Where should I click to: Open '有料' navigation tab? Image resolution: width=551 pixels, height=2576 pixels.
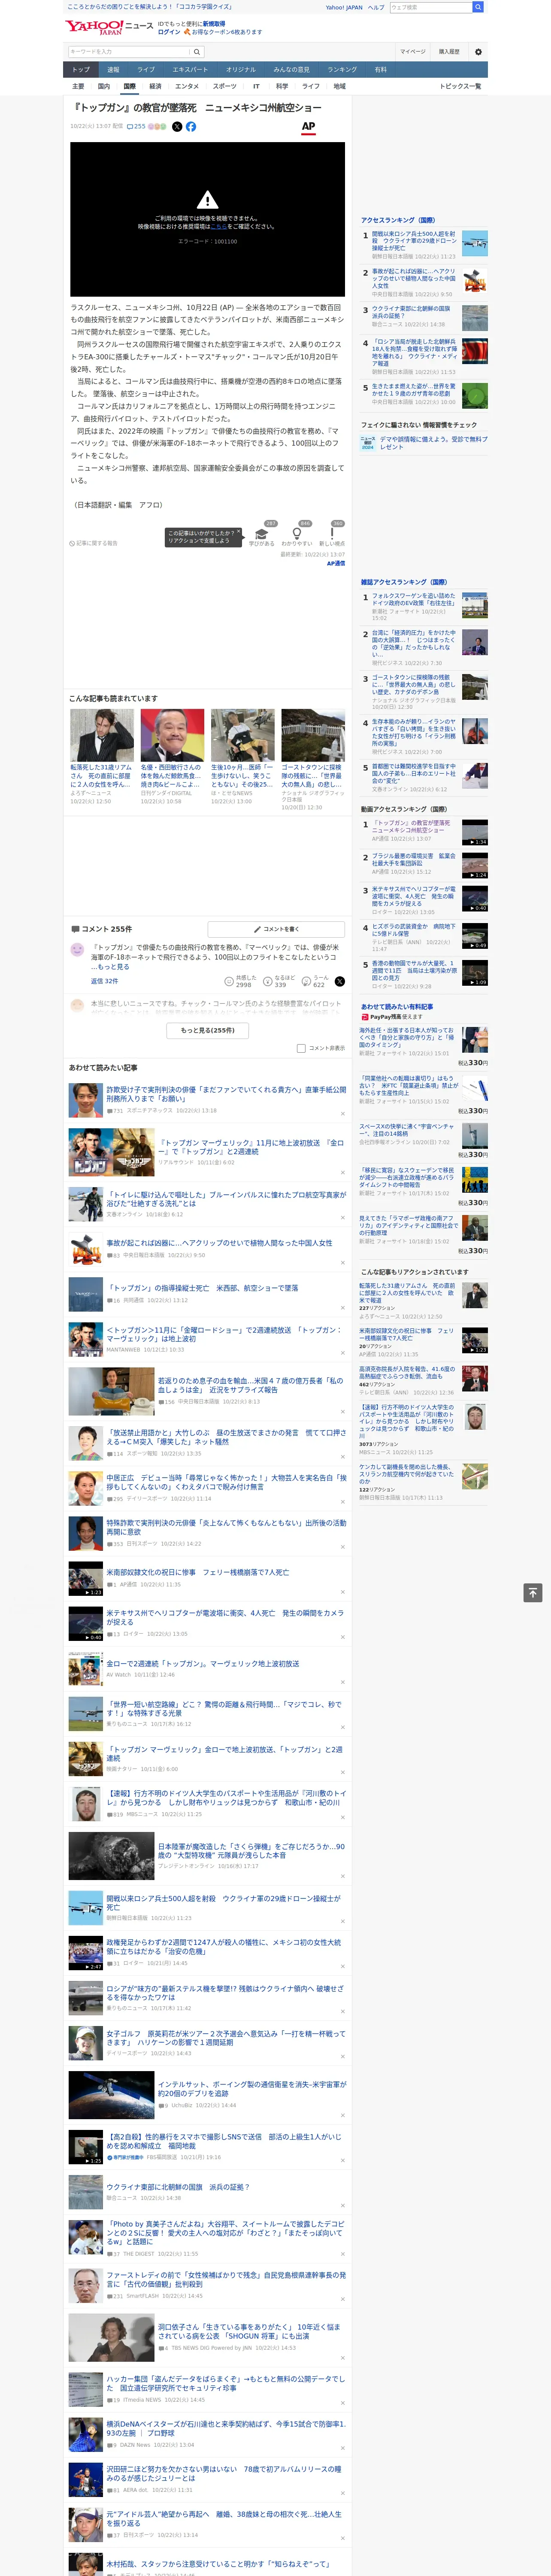coord(380,70)
